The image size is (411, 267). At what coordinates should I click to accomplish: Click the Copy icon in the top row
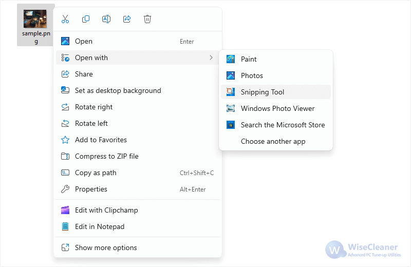(86, 19)
